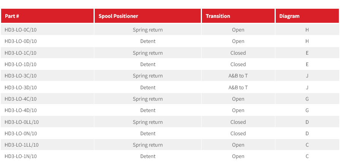Choose part number HD3-LO-1LL/10
Viewport: 340px width, 166px height.
(x=22, y=145)
